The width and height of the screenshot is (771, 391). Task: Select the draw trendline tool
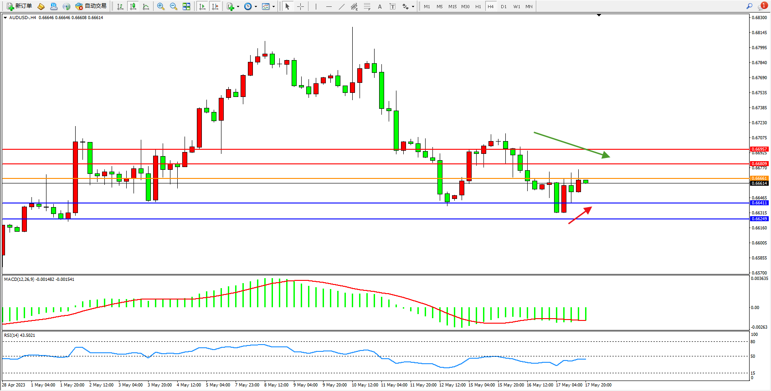coord(341,6)
